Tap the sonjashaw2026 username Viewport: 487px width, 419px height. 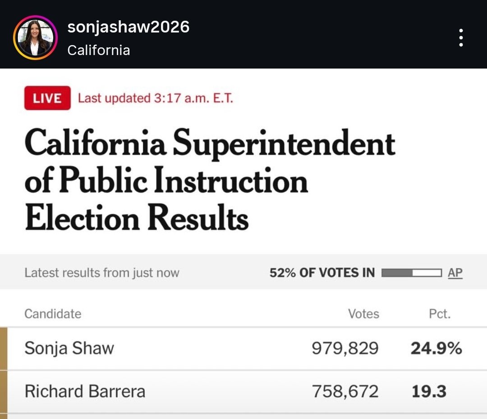pyautogui.click(x=128, y=27)
